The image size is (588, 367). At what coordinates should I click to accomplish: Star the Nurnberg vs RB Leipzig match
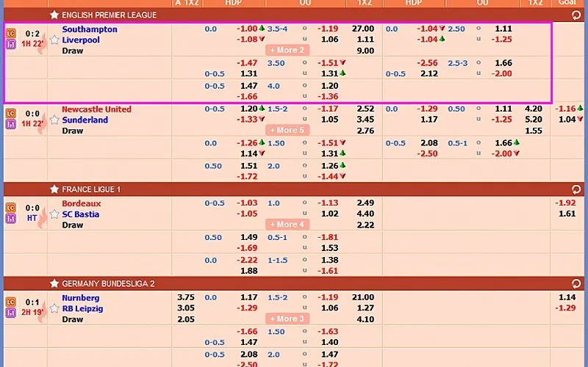pos(54,308)
